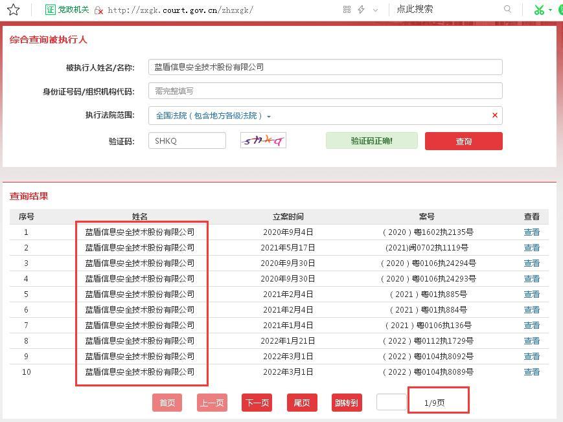Open the QR code grid icon
Viewport: 563px width, 422px height.
(347, 10)
